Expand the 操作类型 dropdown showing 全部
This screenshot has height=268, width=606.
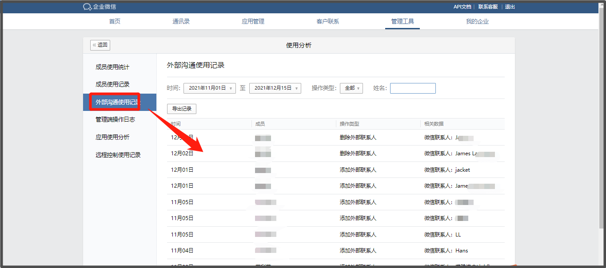(351, 88)
